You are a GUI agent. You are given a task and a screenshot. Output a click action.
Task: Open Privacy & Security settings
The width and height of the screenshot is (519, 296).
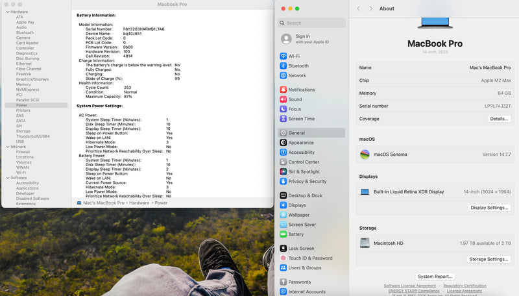pyautogui.click(x=311, y=182)
